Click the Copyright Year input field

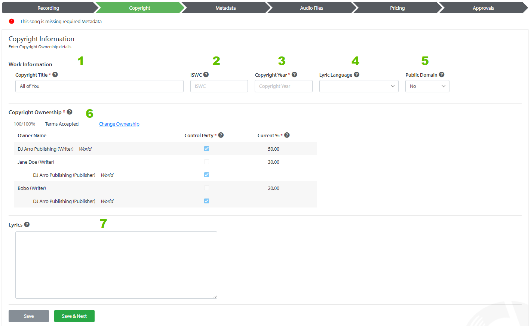point(283,86)
